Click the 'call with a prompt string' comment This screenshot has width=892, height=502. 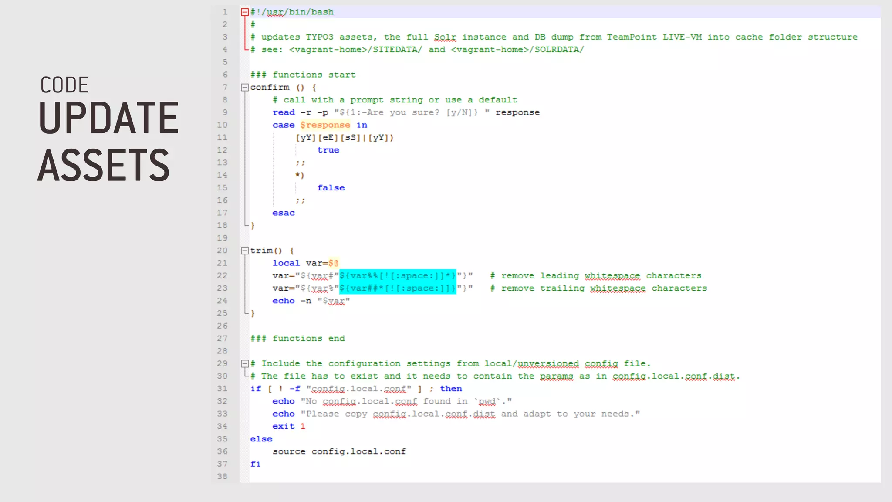pyautogui.click(x=395, y=100)
